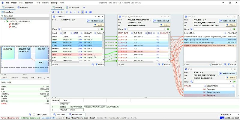Toggle the Sort Columns checkbox

click(x=34, y=115)
